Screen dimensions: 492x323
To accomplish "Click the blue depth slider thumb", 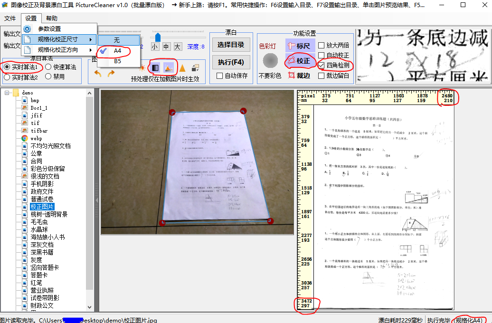I will click(x=158, y=38).
